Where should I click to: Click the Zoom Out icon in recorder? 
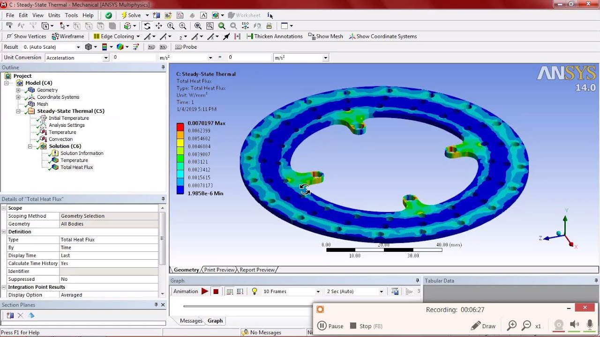pyautogui.click(x=526, y=326)
